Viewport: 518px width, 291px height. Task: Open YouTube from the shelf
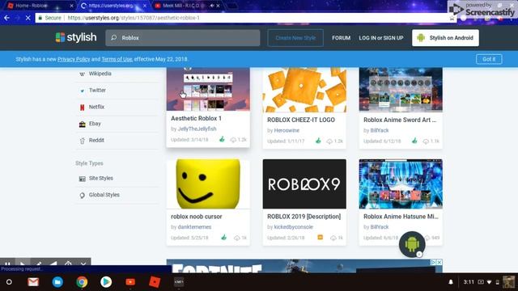(x=130, y=282)
